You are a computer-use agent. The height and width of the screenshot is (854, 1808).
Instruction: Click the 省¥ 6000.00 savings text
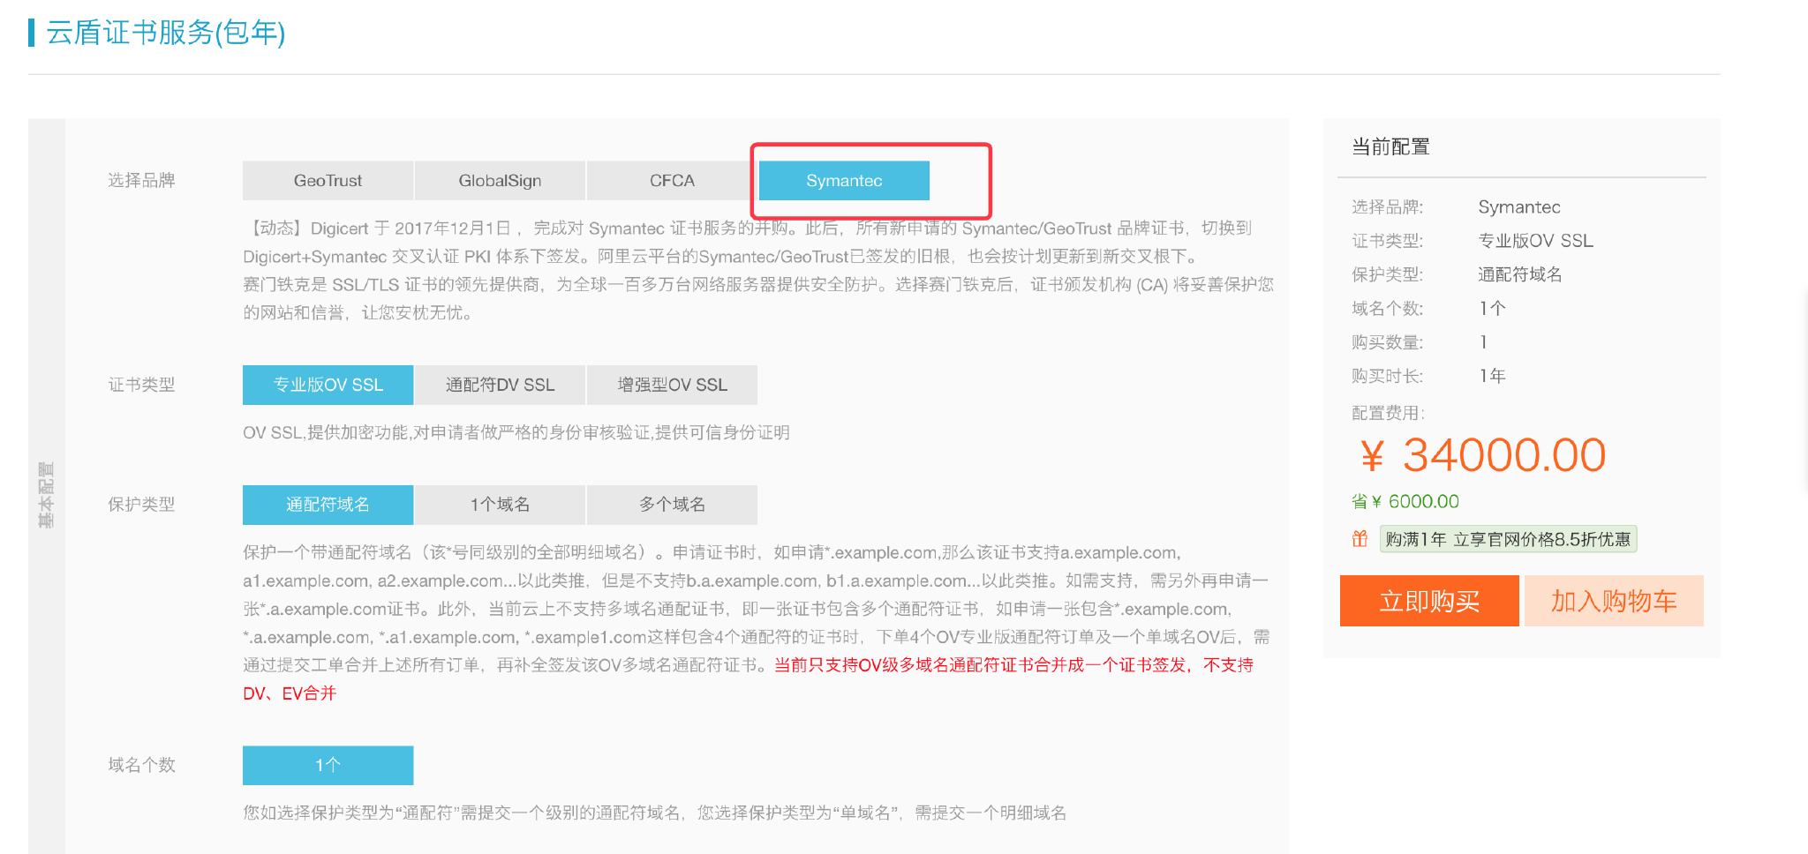point(1405,501)
